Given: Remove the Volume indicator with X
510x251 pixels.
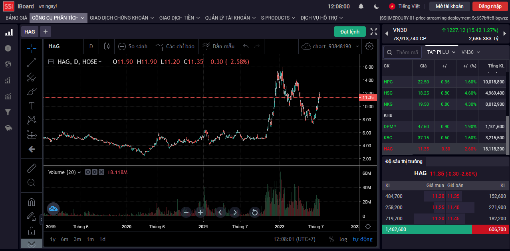Looking at the screenshot, I should [101, 172].
